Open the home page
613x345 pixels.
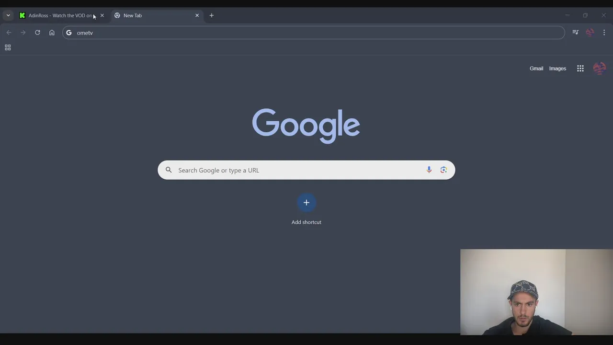point(52,33)
